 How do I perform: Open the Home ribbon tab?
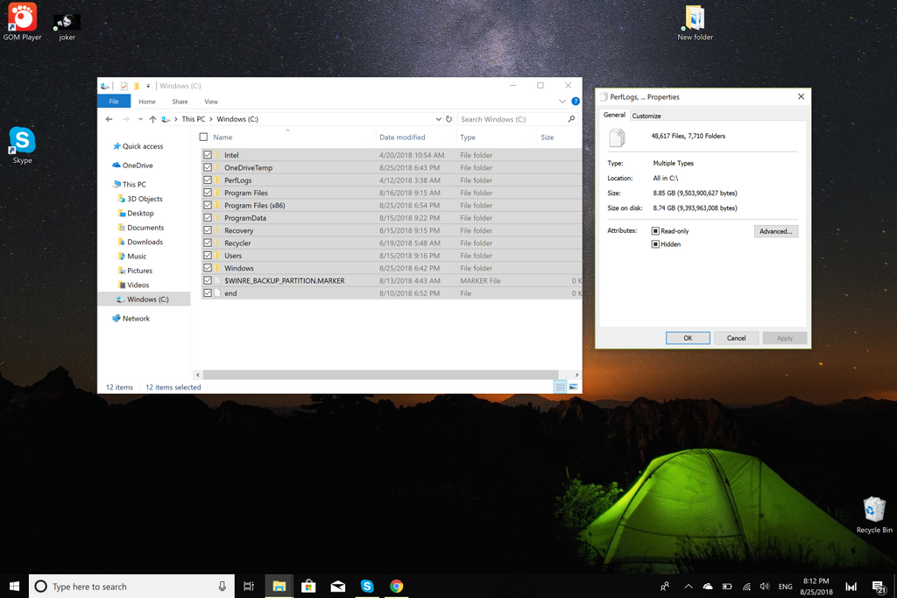pos(147,102)
